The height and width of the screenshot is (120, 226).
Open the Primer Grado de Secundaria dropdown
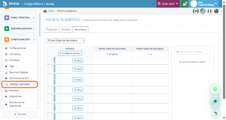pyautogui.click(x=66, y=41)
